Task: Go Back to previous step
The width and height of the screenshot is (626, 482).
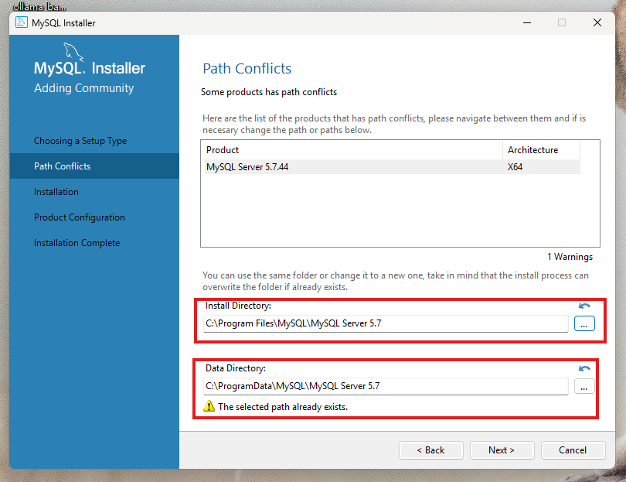Action: (430, 450)
